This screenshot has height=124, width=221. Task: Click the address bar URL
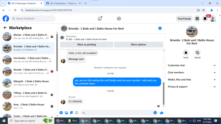(x=49, y=10)
